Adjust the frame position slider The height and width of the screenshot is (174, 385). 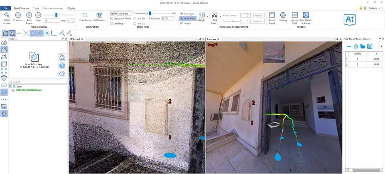(x=56, y=15)
